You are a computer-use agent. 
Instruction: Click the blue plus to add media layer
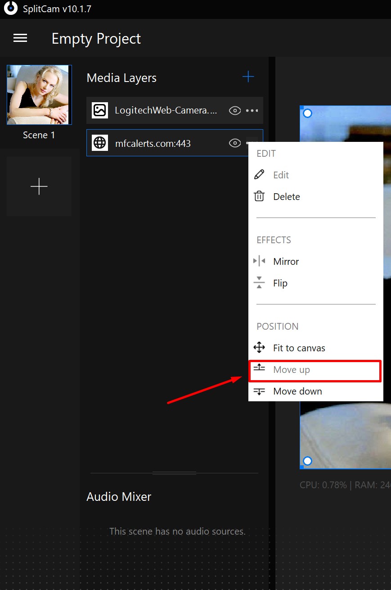(x=248, y=77)
